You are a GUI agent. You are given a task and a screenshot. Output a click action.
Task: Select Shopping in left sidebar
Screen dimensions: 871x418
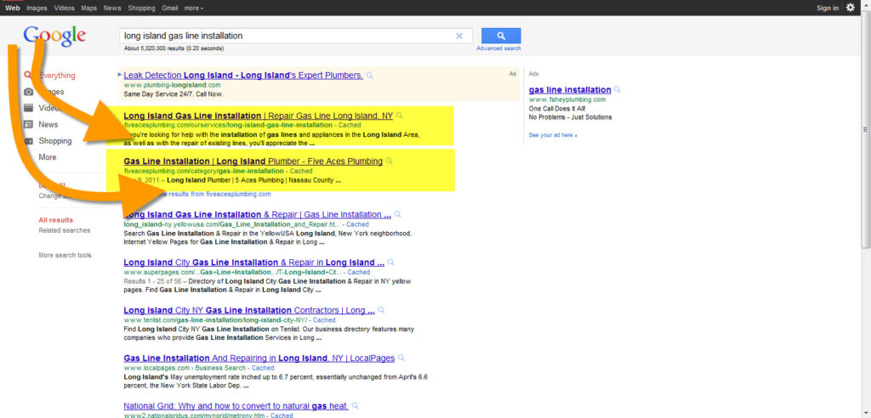[x=55, y=141]
